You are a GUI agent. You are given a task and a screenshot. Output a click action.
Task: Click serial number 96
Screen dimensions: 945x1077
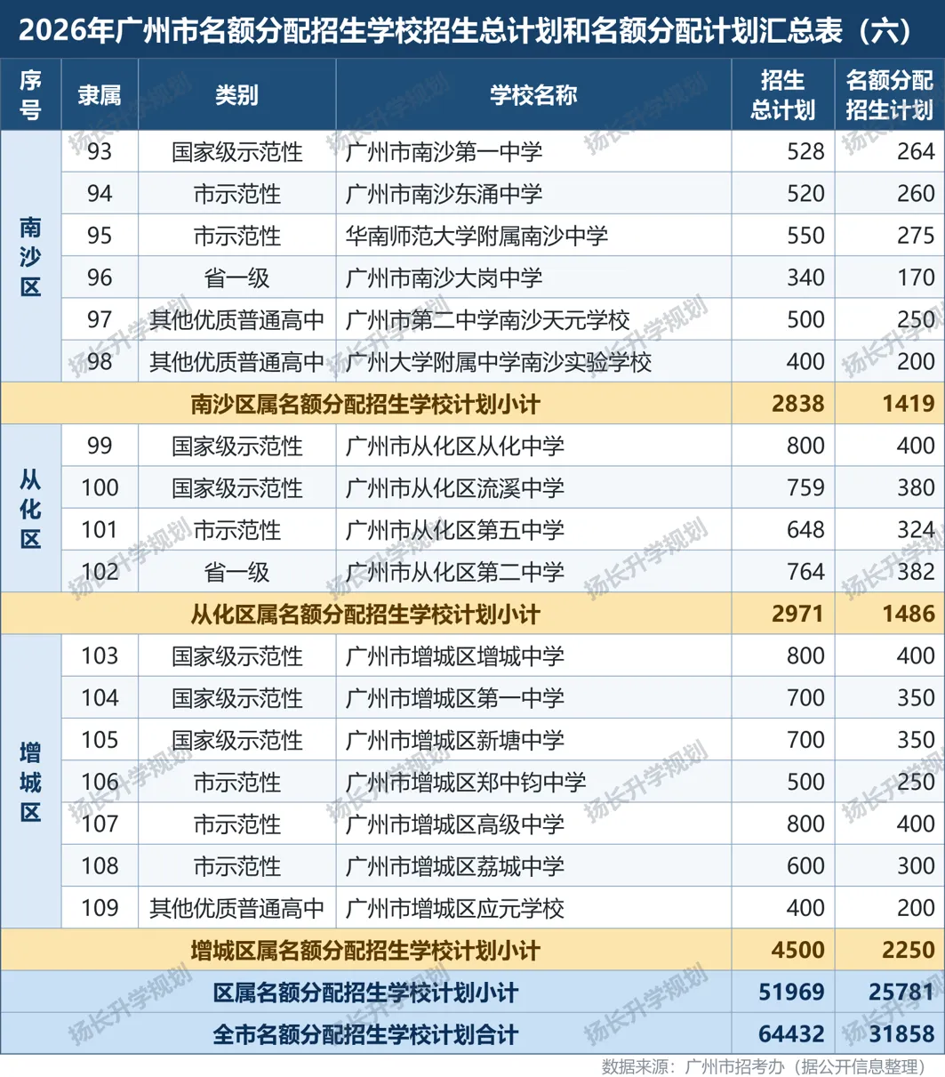pos(100,277)
